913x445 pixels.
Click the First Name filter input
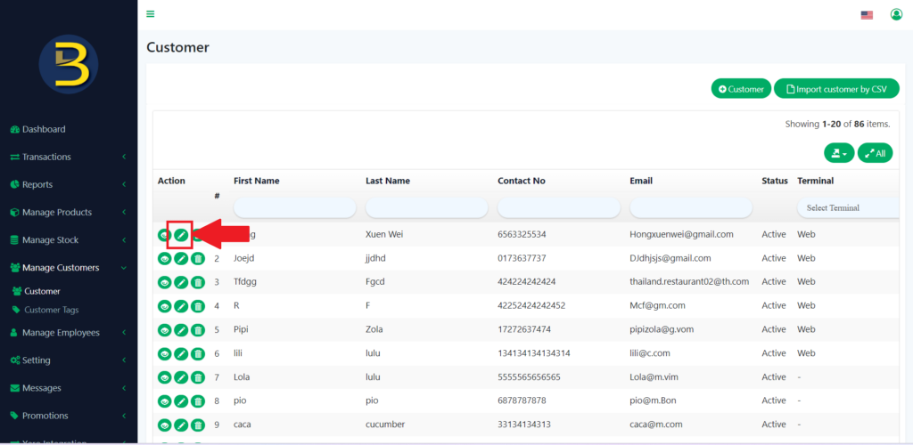(294, 207)
